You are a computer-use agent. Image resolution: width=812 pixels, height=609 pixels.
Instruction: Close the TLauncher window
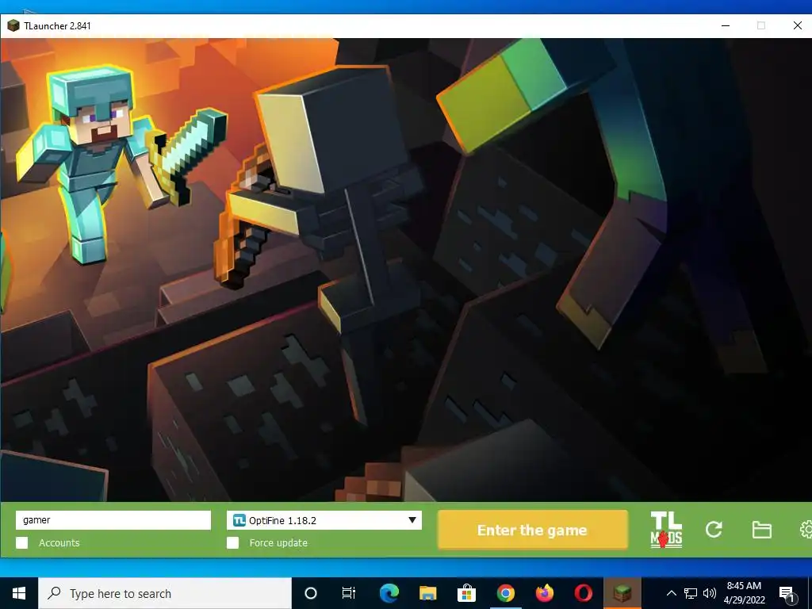798,25
